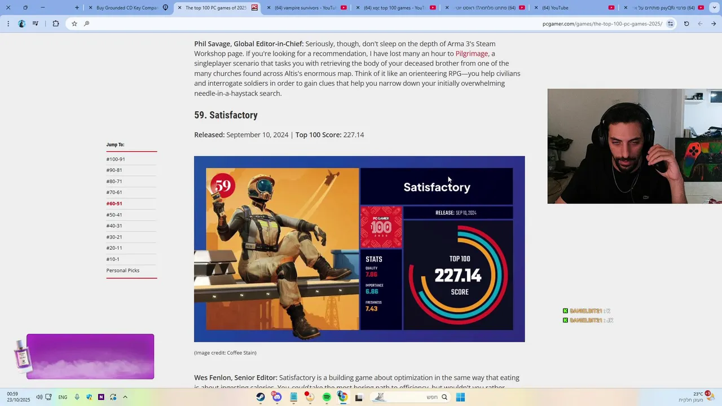Open Spotify from taskbar
The height and width of the screenshot is (406, 722).
coord(327,397)
